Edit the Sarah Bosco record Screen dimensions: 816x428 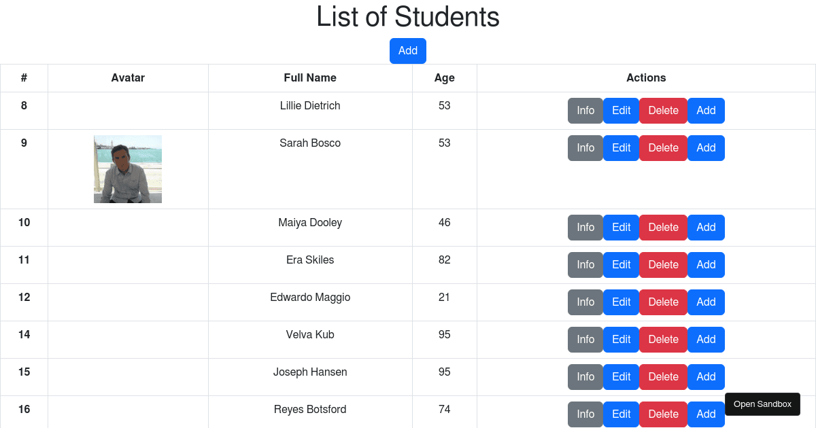click(x=621, y=147)
